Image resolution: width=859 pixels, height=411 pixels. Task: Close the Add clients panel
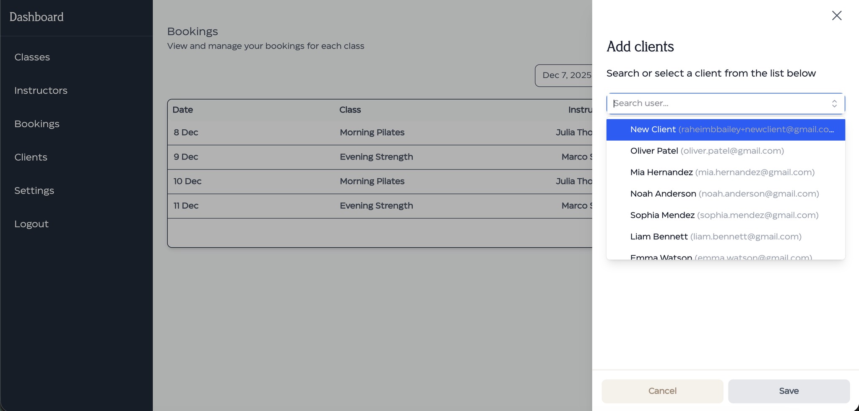[x=836, y=15]
